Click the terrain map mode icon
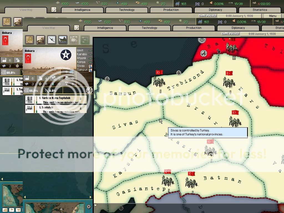This screenshot has width=284, height=213. pos(29,40)
